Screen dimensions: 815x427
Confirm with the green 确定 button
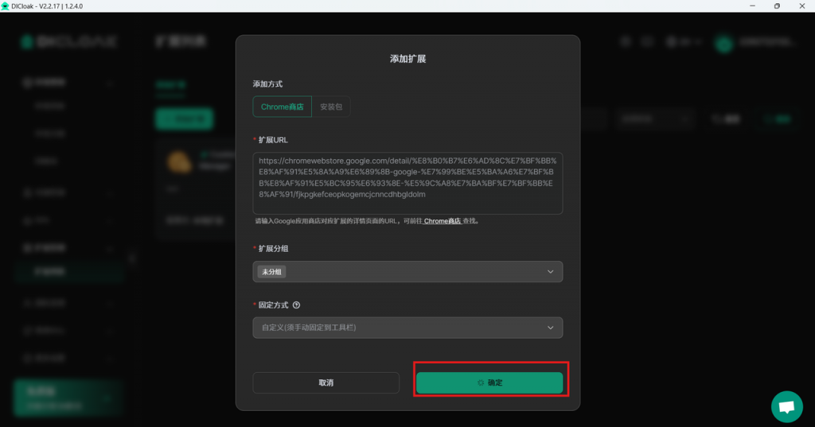(489, 382)
